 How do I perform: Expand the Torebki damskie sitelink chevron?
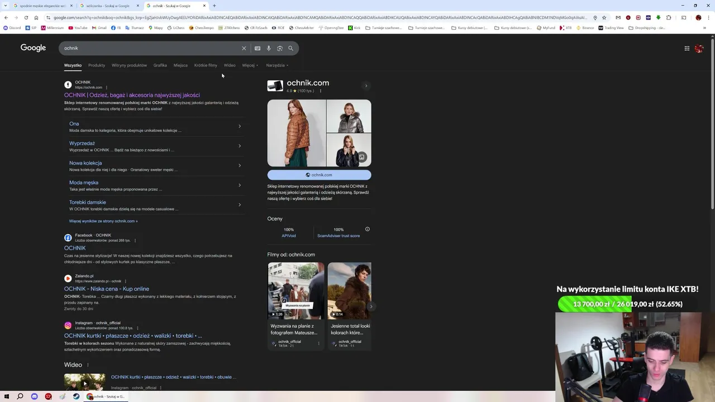(x=240, y=204)
